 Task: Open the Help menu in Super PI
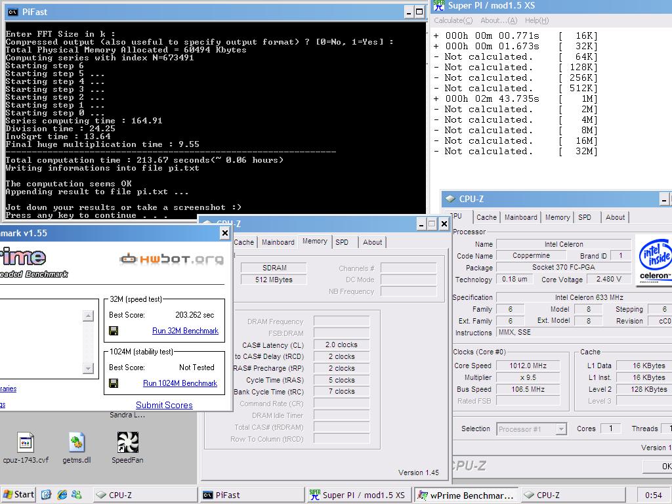(537, 20)
